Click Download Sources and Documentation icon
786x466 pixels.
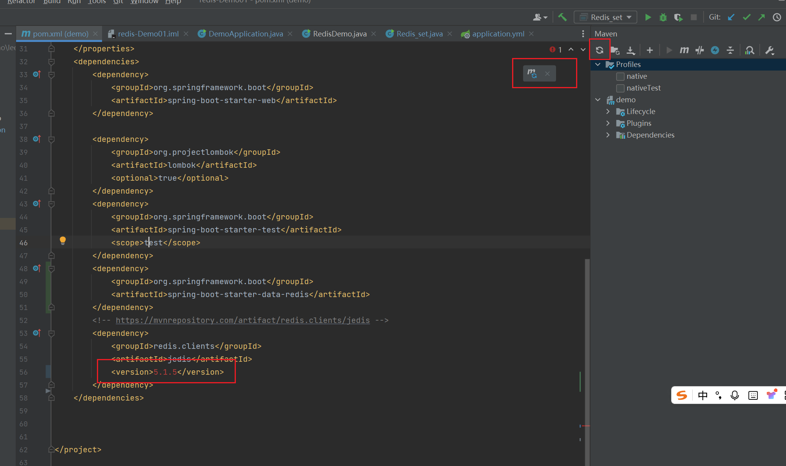pyautogui.click(x=630, y=50)
